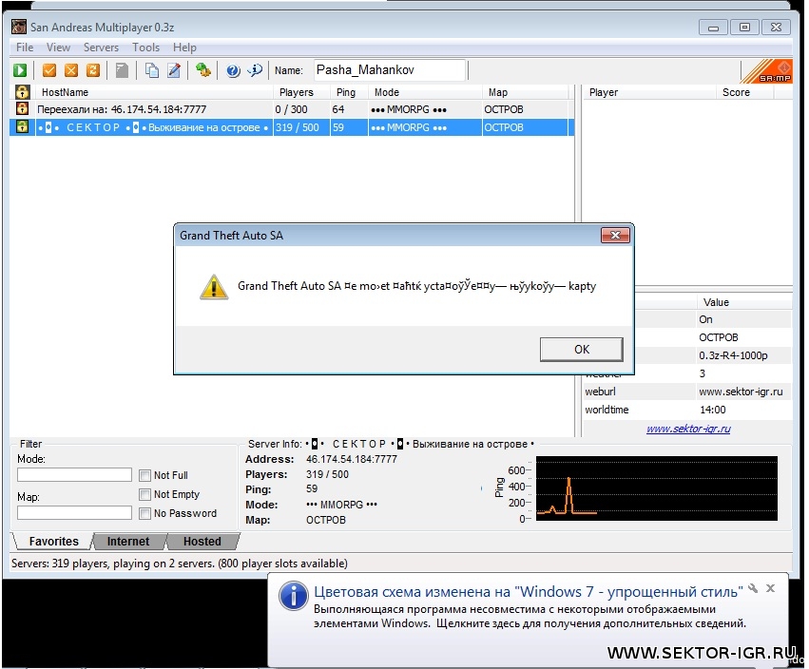Switch to the Favorites tab
The image size is (809, 669).
(x=53, y=541)
